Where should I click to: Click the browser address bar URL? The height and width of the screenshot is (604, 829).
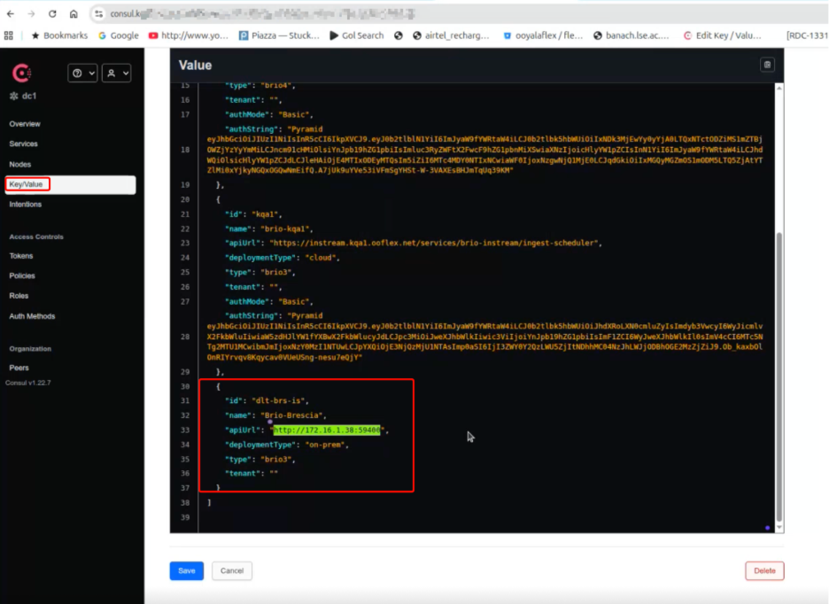(261, 14)
